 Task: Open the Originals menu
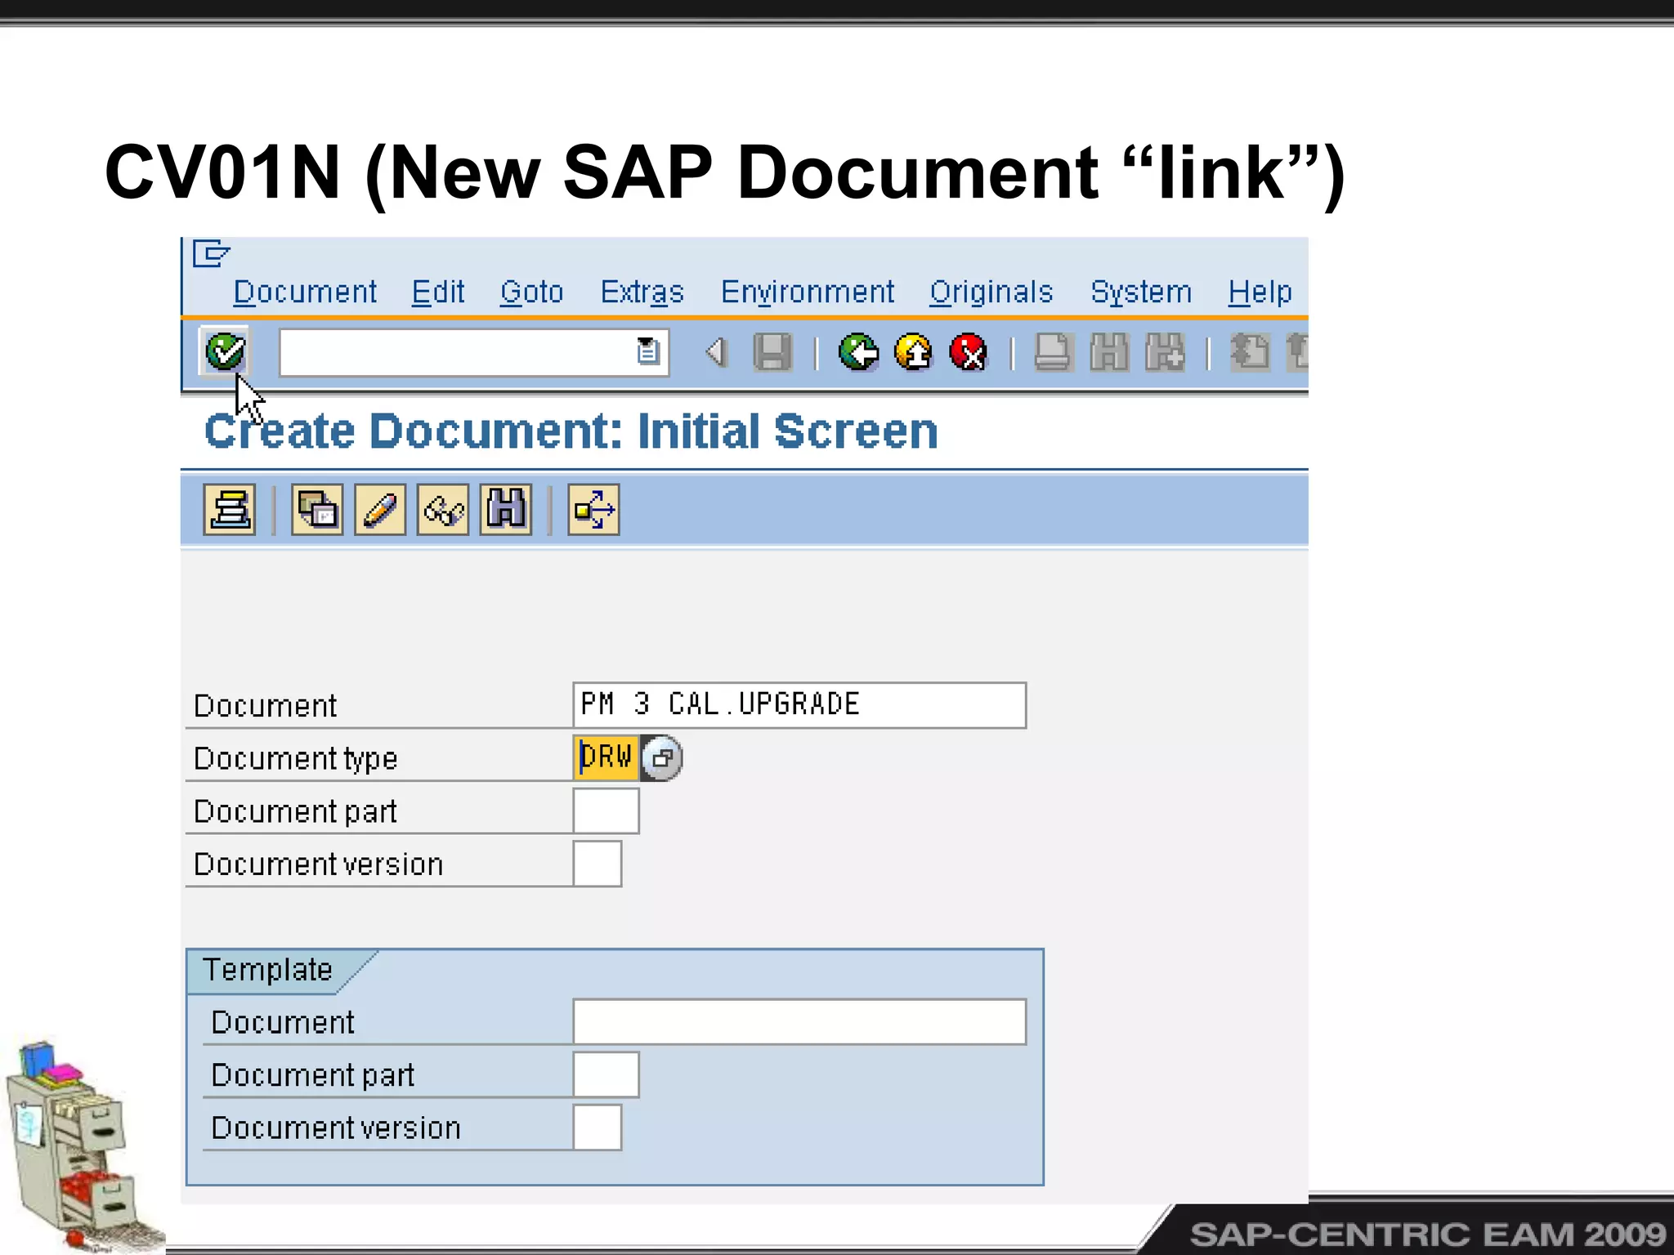(x=991, y=292)
